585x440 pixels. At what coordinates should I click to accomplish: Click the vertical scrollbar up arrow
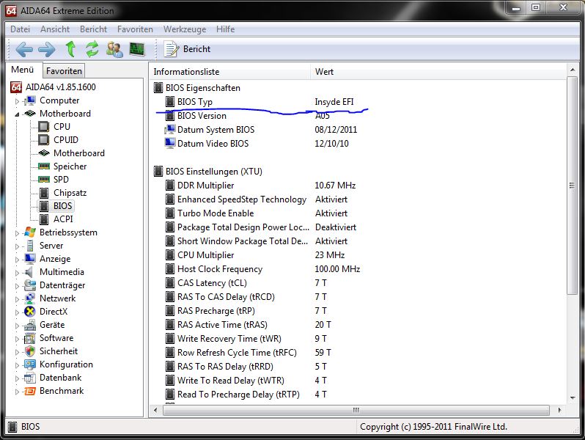pos(573,70)
